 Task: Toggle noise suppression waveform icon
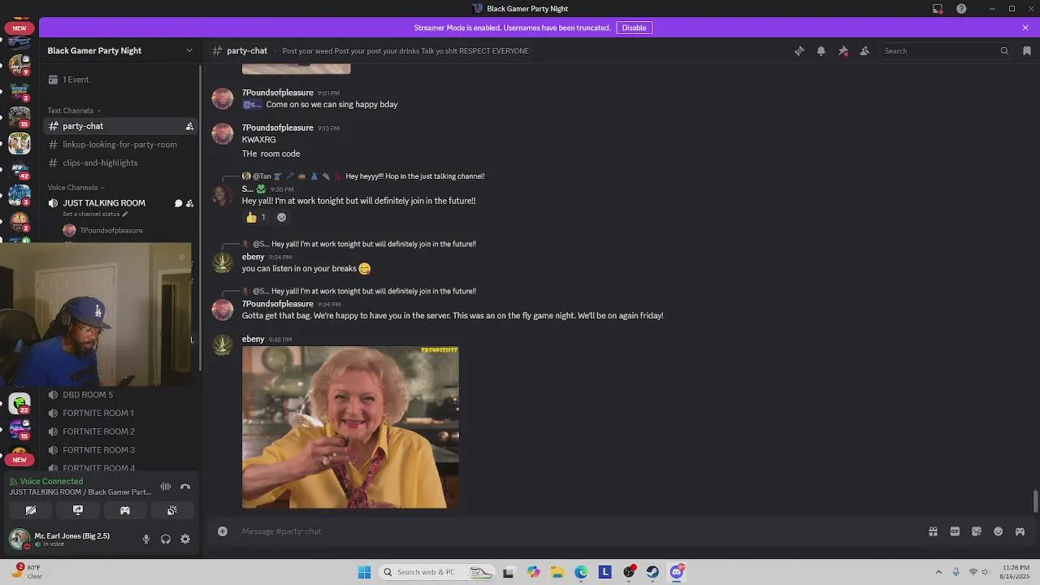166,487
